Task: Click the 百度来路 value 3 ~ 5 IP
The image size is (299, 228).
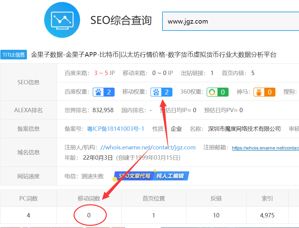Action: point(105,73)
